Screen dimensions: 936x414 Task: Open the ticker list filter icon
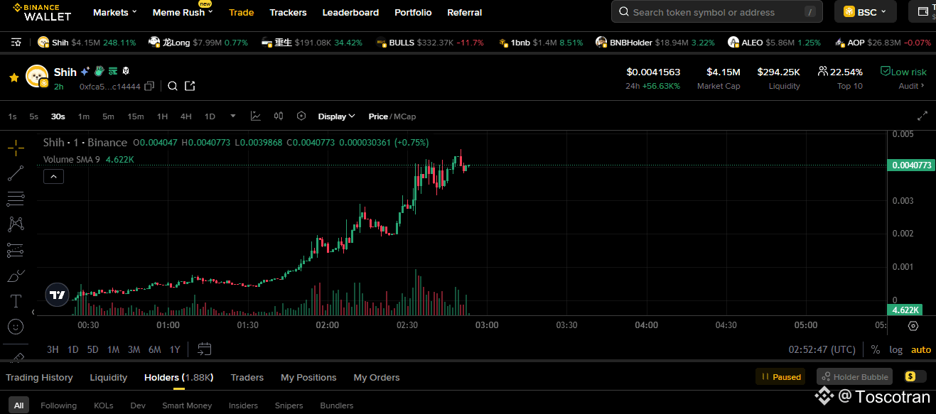(x=16, y=43)
